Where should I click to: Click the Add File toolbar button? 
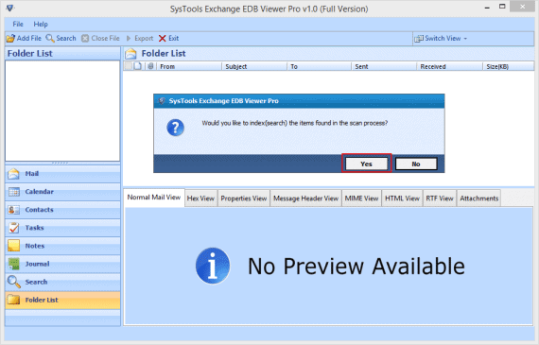[x=24, y=38]
